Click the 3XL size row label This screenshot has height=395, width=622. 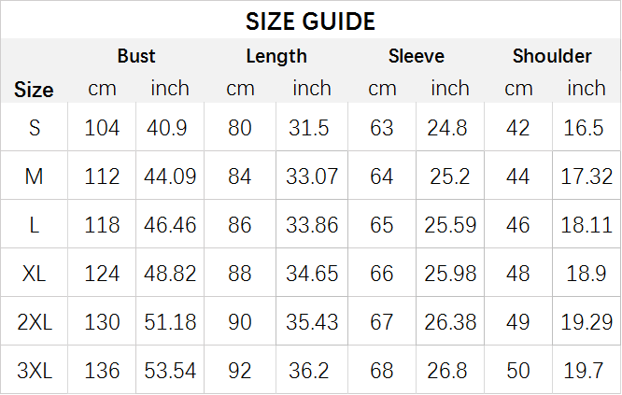tap(35, 371)
